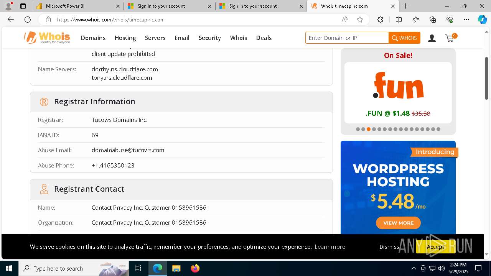Open the Domains menu
This screenshot has width=491, height=276.
click(93, 38)
